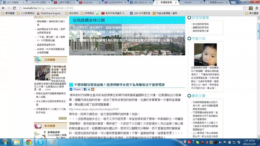Open recent post 內湖保護區整個山挖空
The width and height of the screenshot is (260, 146).
(x=205, y=106)
